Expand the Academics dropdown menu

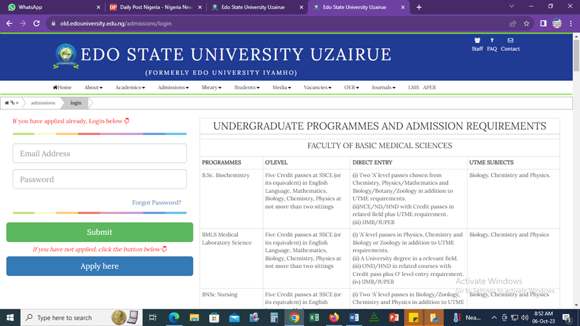130,87
